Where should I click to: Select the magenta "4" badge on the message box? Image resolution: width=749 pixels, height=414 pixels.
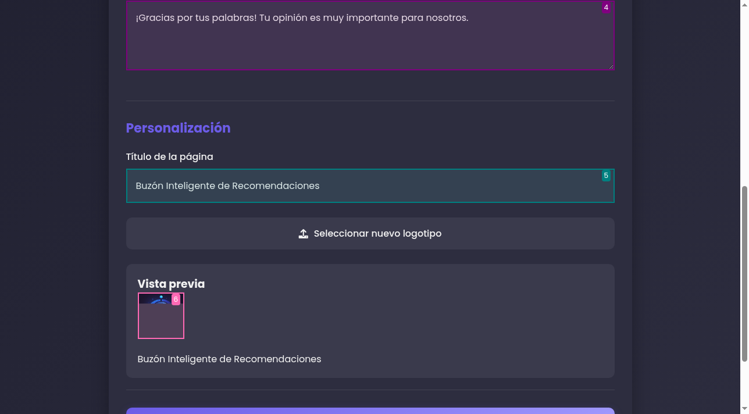click(606, 8)
